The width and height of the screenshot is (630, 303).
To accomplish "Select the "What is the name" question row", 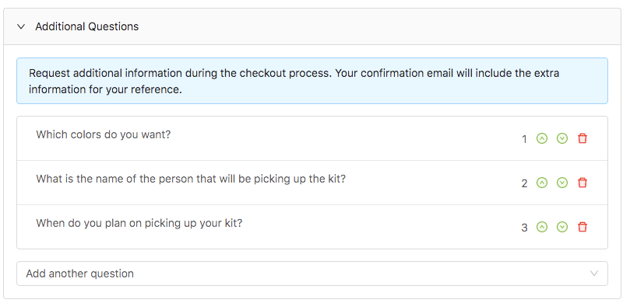I will click(x=312, y=183).
